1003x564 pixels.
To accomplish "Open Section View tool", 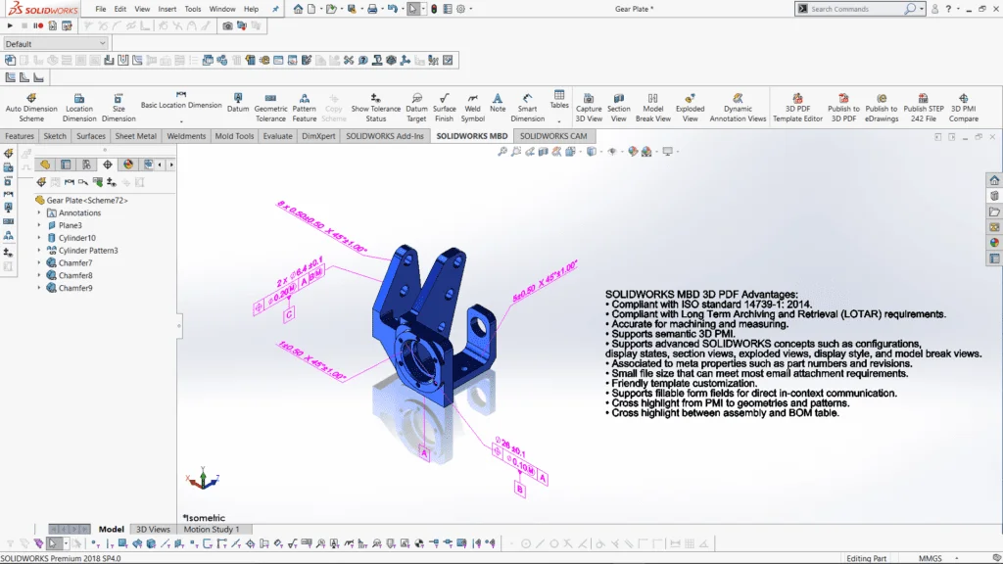I will click(x=619, y=108).
